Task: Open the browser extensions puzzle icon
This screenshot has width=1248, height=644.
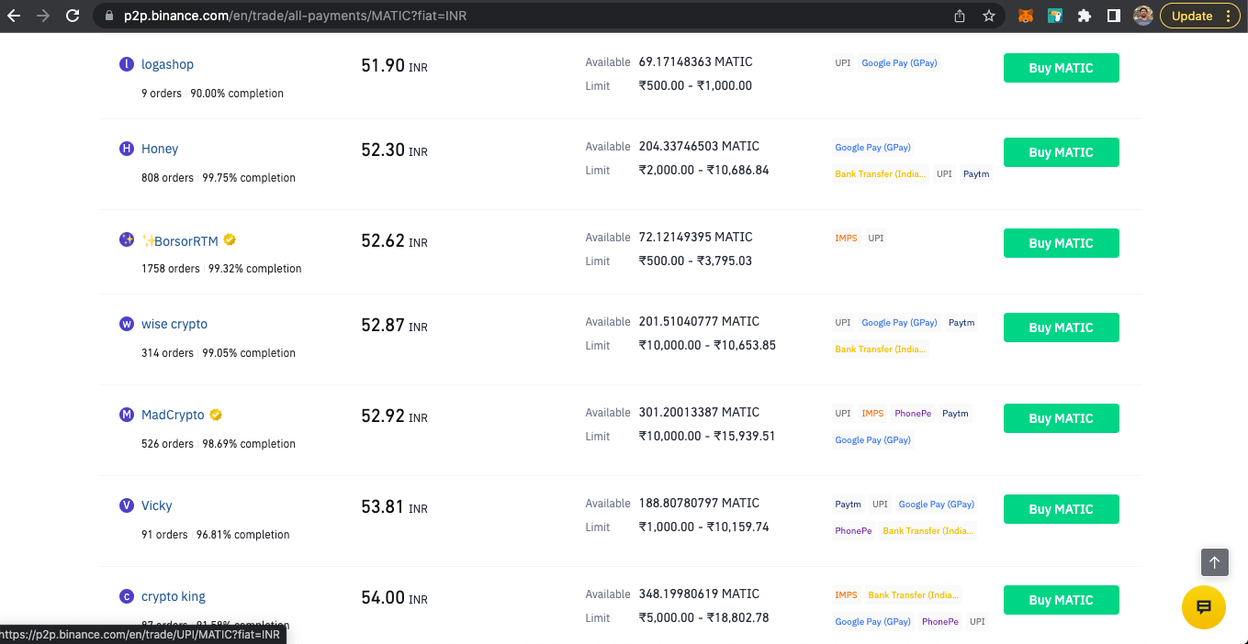Action: tap(1085, 15)
